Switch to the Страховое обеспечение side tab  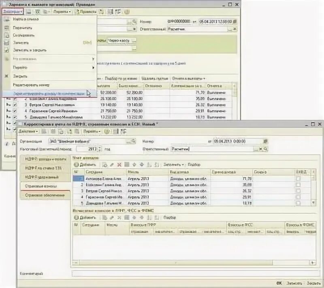(x=45, y=195)
